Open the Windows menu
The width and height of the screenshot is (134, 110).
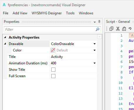86,13
